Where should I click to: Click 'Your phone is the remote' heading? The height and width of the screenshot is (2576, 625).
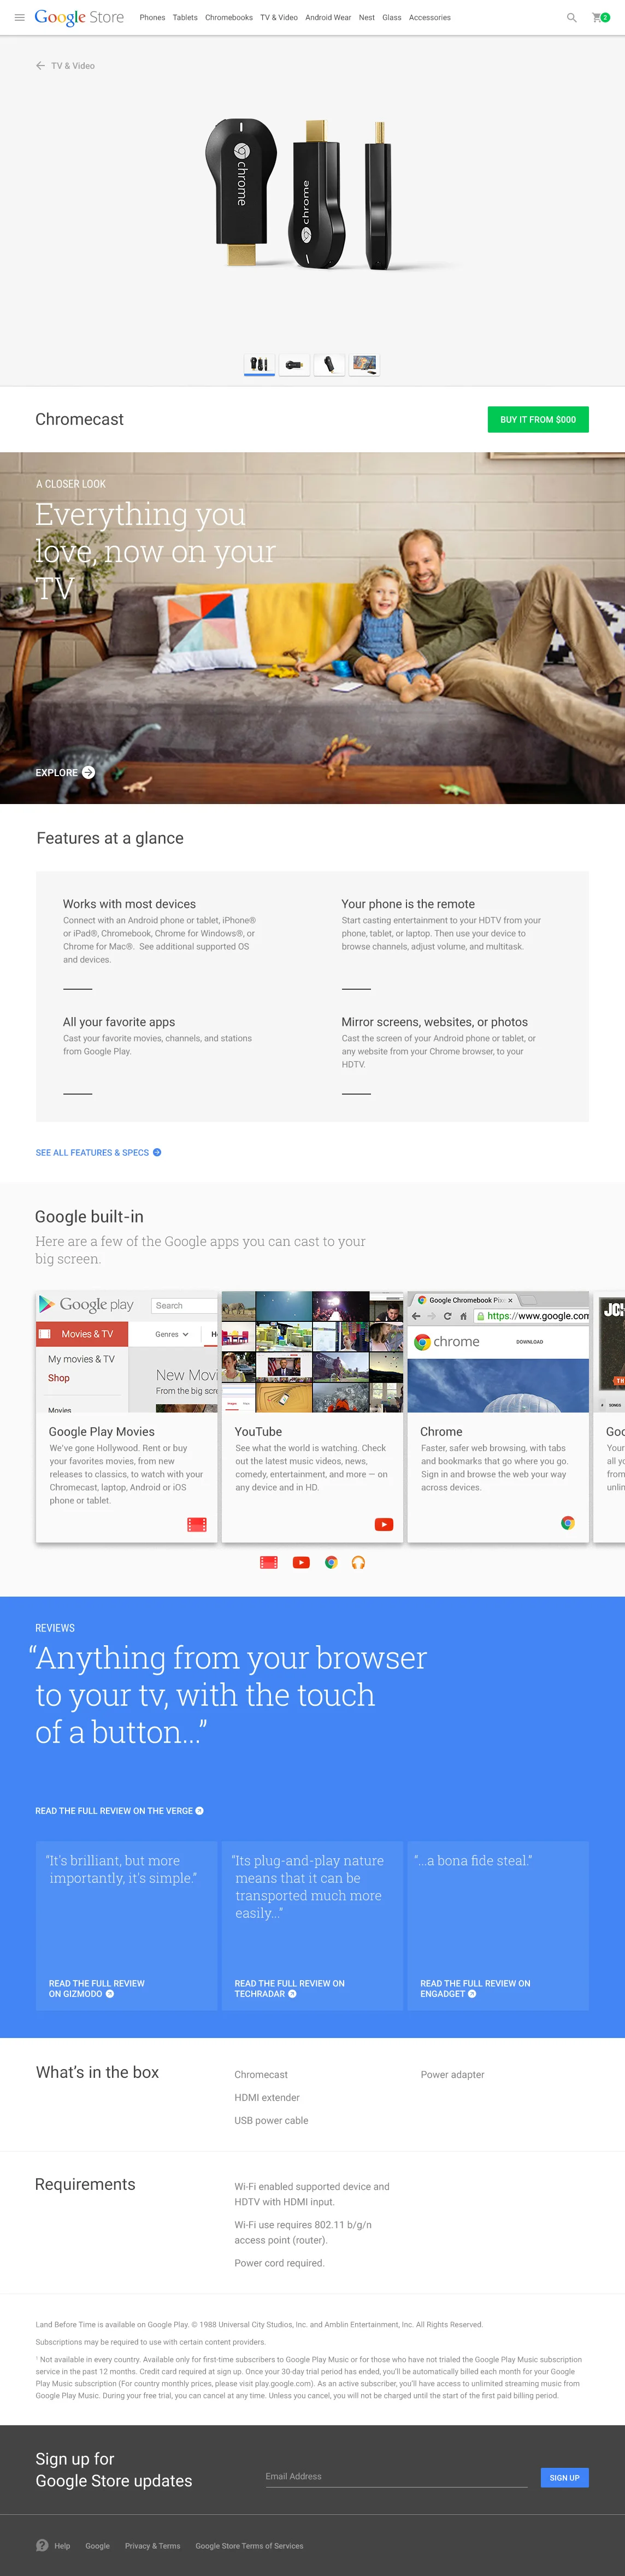(x=408, y=903)
